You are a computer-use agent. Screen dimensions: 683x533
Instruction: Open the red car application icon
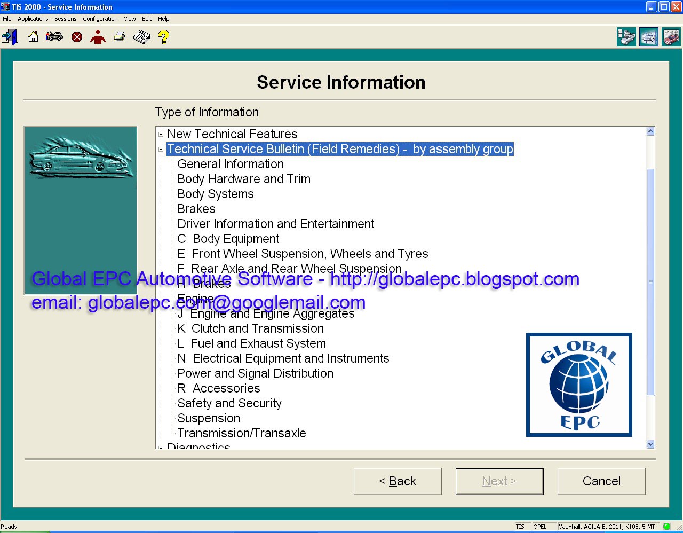pos(671,37)
